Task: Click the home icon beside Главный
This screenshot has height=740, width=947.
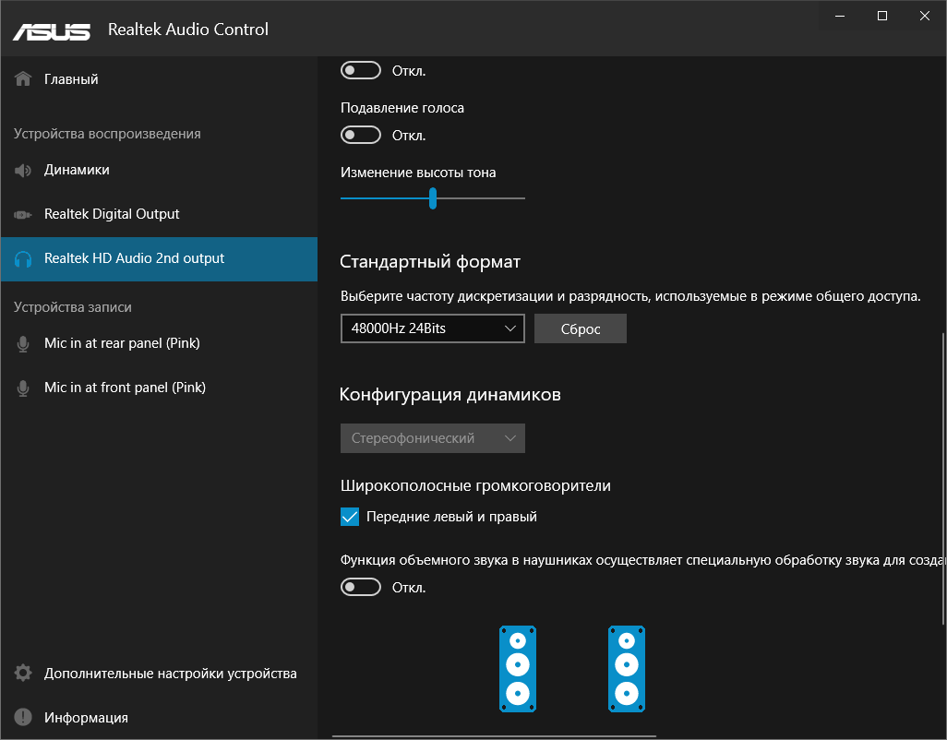Action: [x=24, y=79]
